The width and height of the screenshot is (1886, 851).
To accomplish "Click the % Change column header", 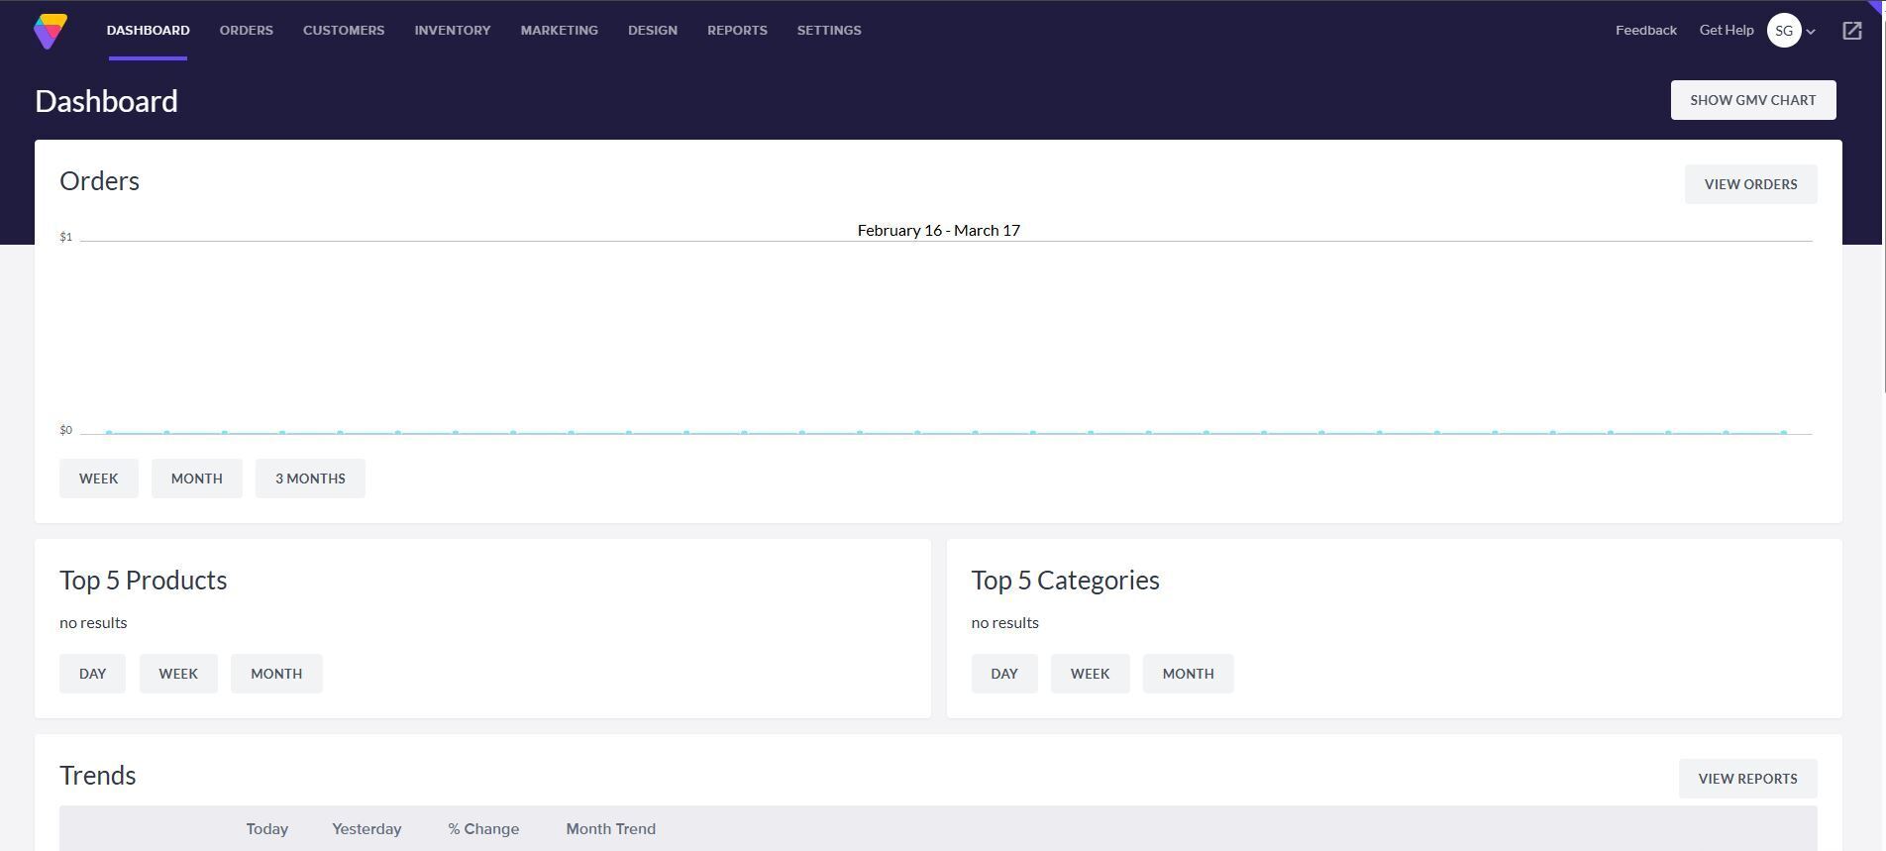I will coord(483,829).
